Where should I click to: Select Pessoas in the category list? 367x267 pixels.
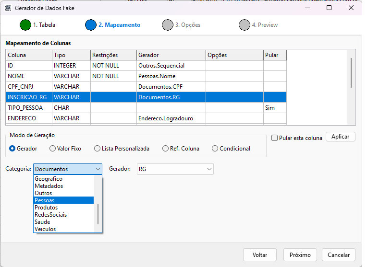click(x=64, y=200)
